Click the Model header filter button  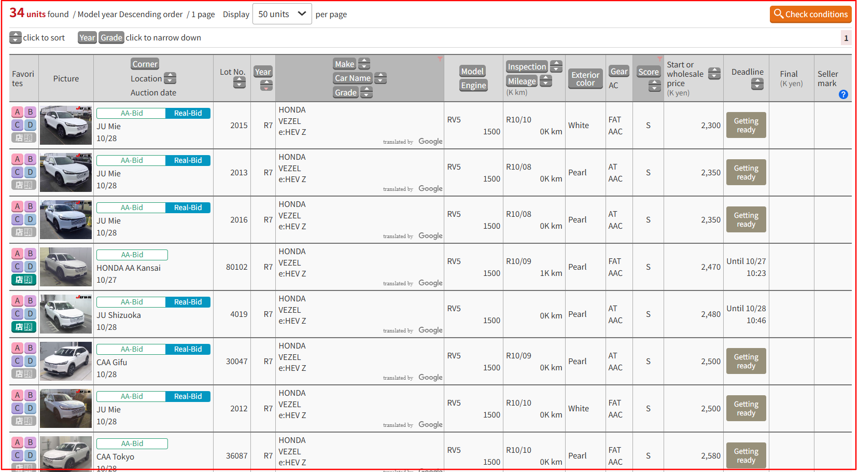pos(472,71)
